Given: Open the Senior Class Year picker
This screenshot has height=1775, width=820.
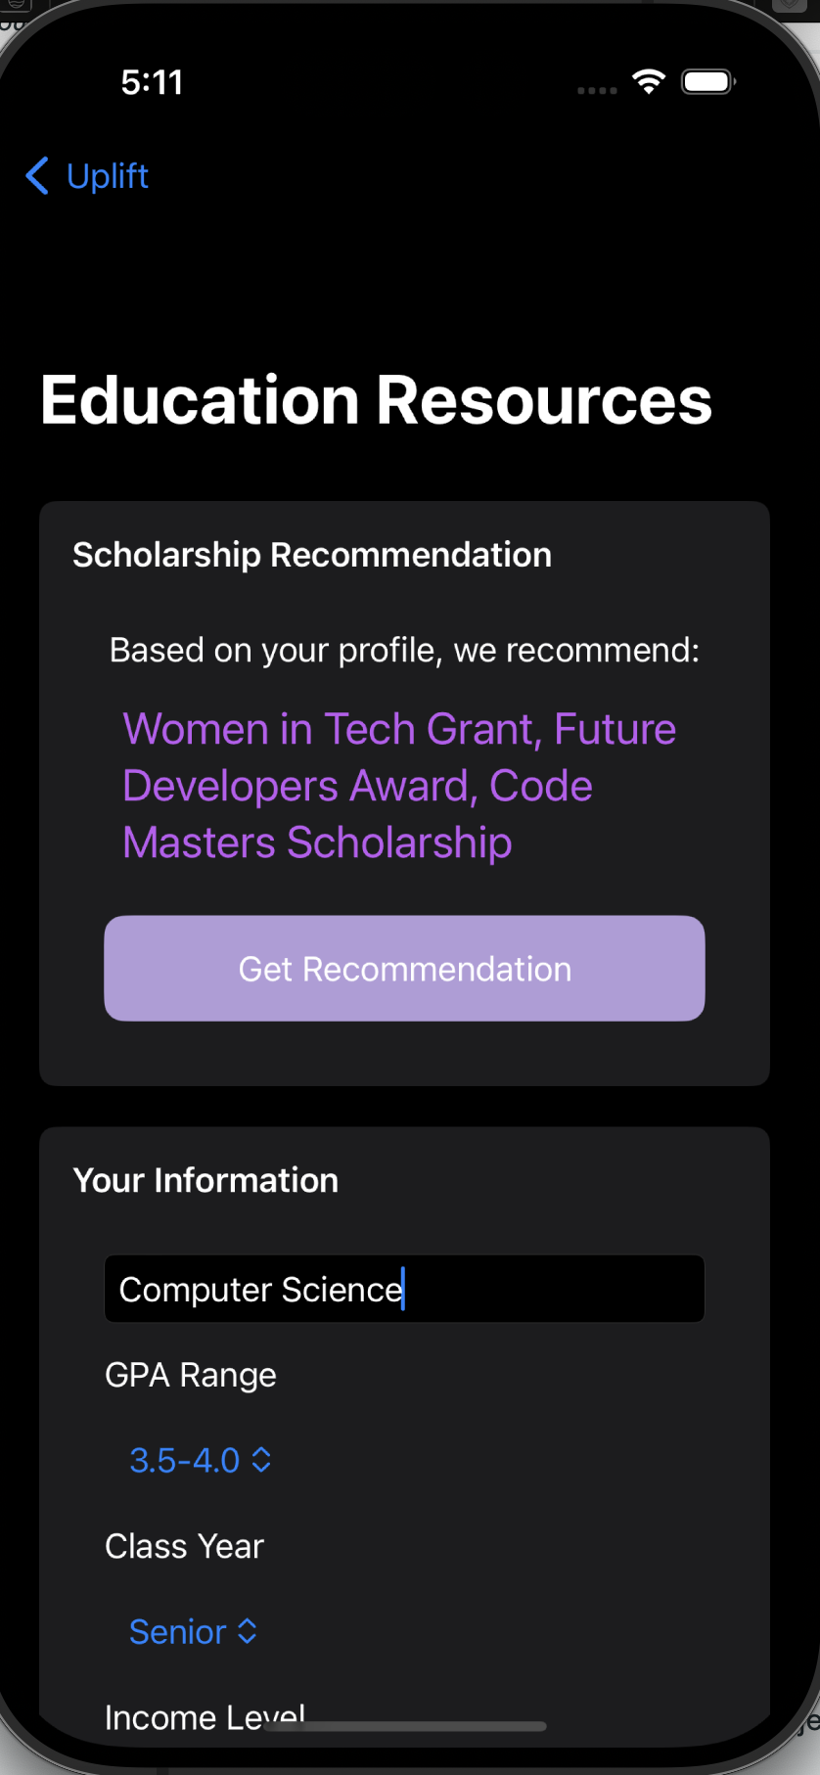Looking at the screenshot, I should coord(178,1631).
